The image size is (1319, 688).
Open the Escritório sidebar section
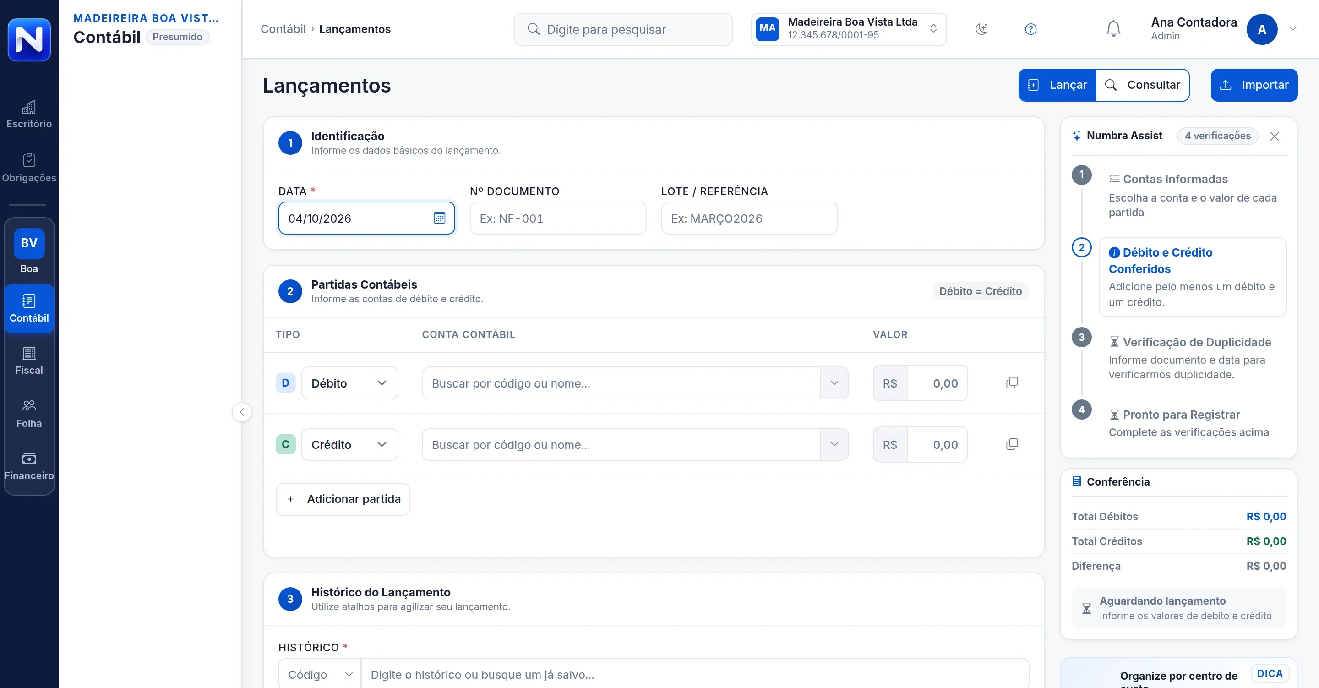click(29, 114)
